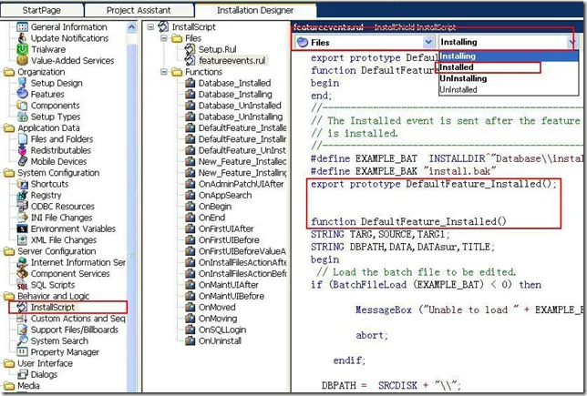The image size is (587, 396).
Task: Switch to the Project Assistant tab
Action: point(138,9)
